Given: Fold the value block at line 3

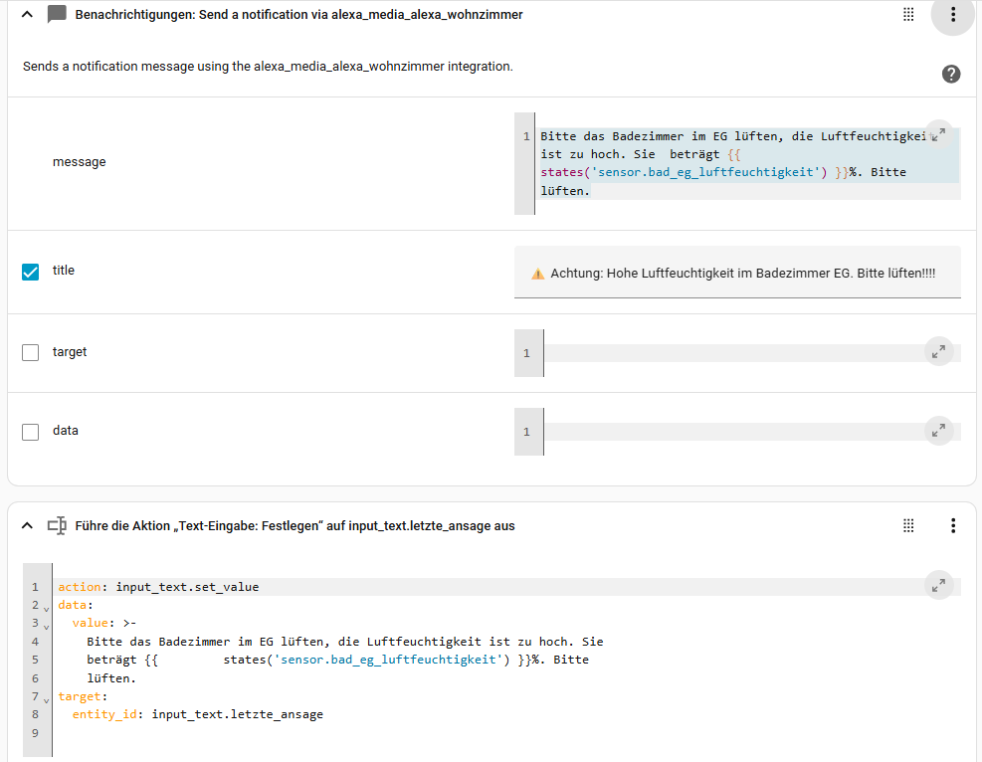Looking at the screenshot, I should 46,625.
